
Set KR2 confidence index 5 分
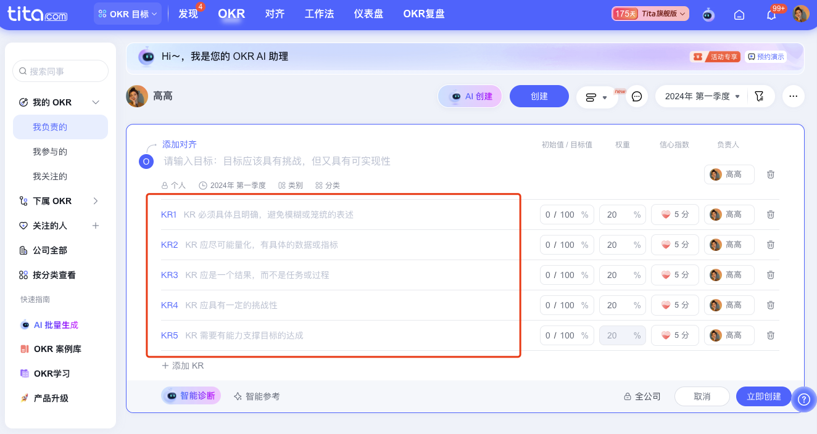(x=674, y=245)
